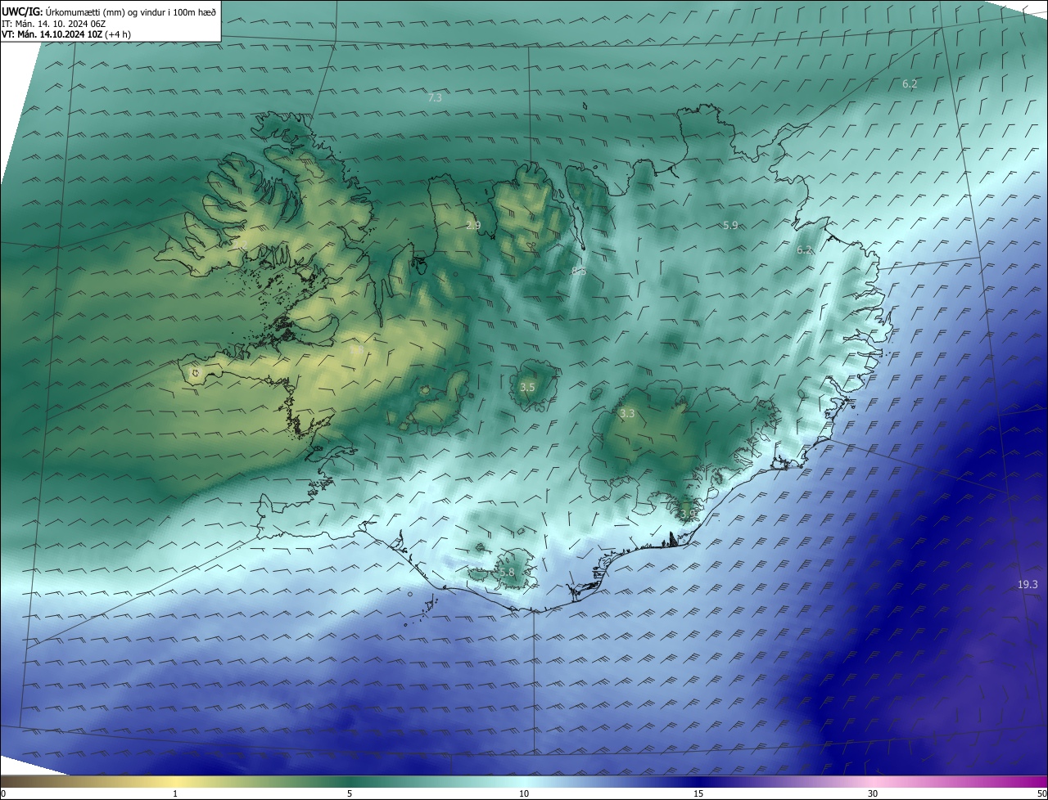Click the '15' label on the color scale
Image resolution: width=1048 pixels, height=800 pixels.
coord(698,794)
